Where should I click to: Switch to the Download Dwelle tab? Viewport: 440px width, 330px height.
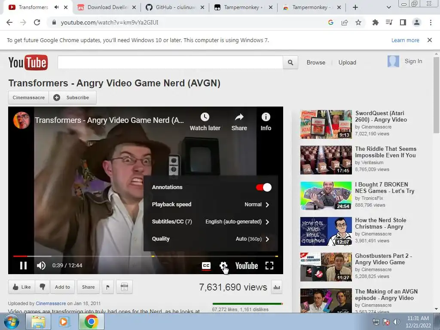click(x=107, y=7)
